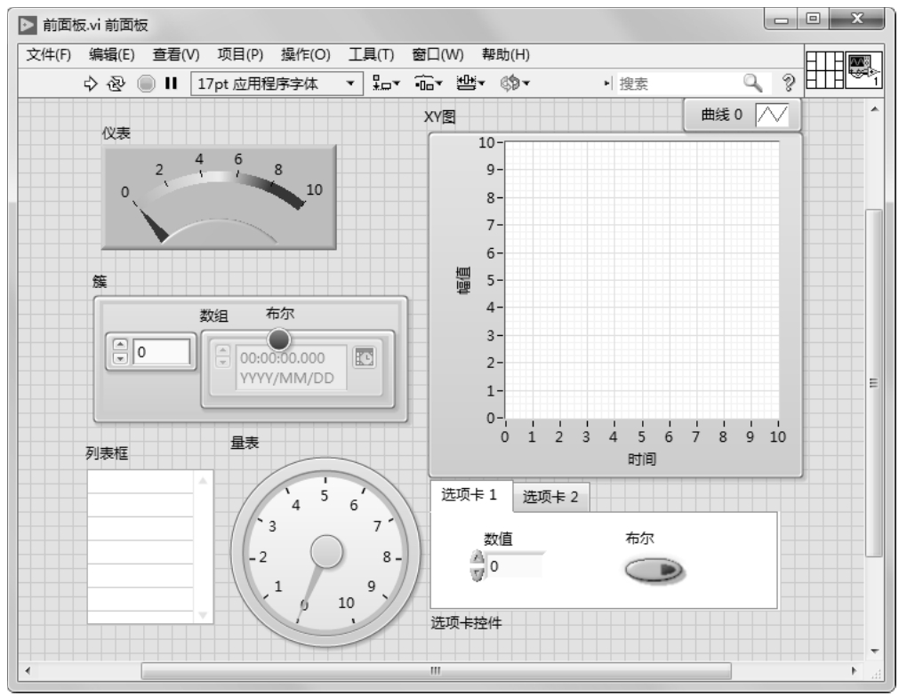
Task: Click the VI icon in corner
Action: coord(863,70)
